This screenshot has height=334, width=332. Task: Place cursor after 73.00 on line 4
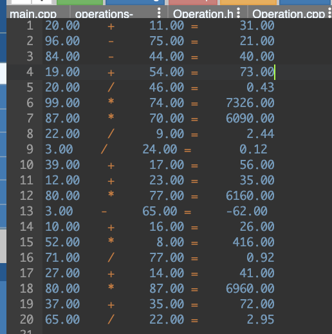click(275, 72)
